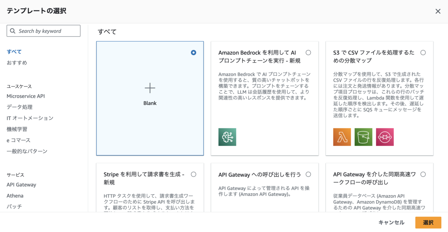Image resolution: width=448 pixels, height=232 pixels.
Task: Select the Amazon Bedrock AI prompt chain radio button
Action: [x=308, y=53]
